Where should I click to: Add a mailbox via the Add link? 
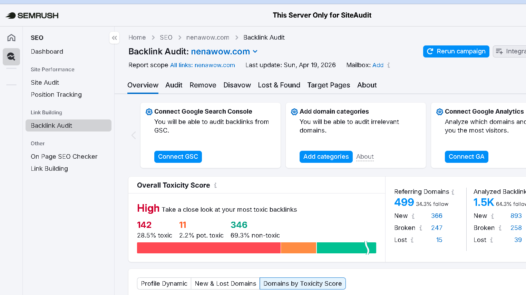tap(378, 65)
